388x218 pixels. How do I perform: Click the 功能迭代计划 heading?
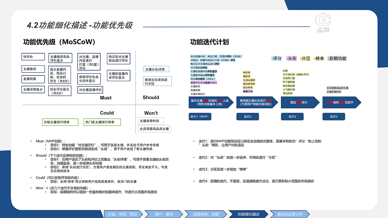coord(209,42)
